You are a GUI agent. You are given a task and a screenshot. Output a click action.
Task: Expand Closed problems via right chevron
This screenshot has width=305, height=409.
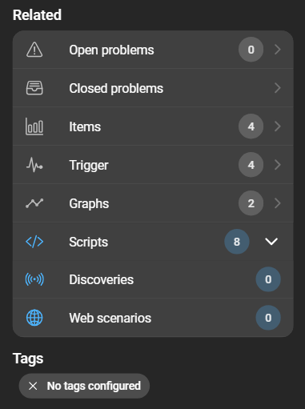click(278, 88)
